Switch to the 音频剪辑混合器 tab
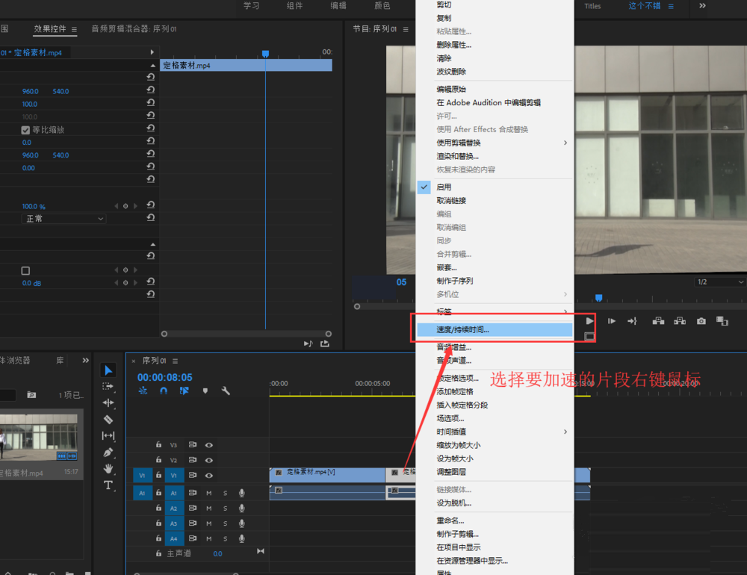The height and width of the screenshot is (575, 747). [121, 30]
